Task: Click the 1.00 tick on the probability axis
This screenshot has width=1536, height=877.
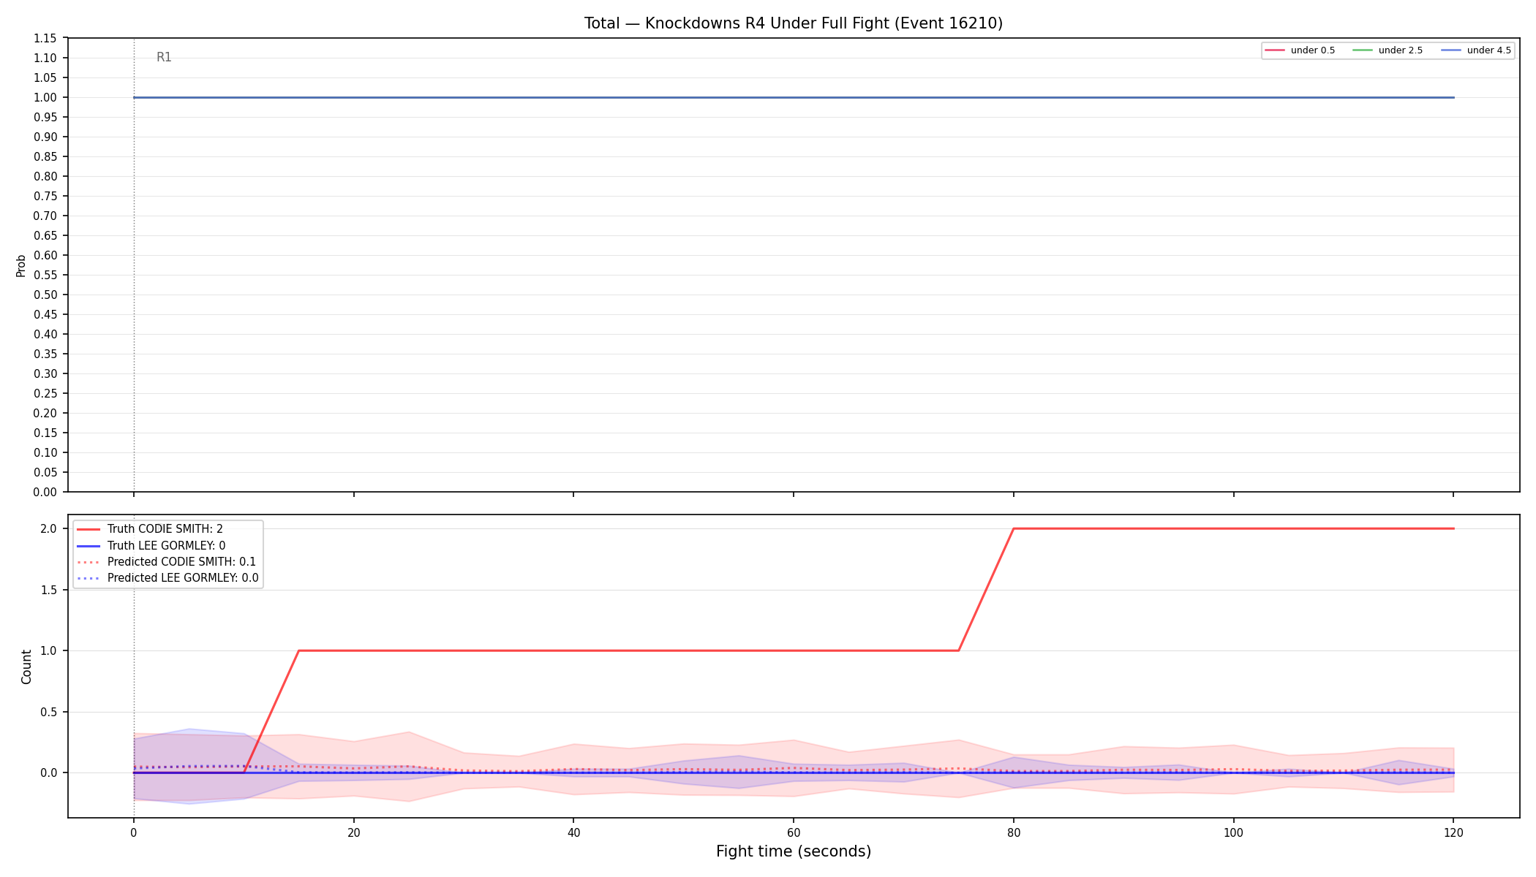Action: [45, 97]
